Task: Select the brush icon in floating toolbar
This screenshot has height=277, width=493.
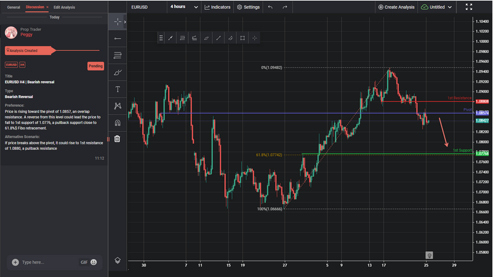Action: click(206, 38)
